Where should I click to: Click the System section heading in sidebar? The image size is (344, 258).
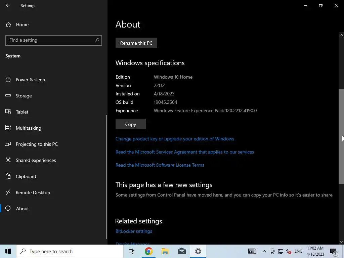pos(13,56)
